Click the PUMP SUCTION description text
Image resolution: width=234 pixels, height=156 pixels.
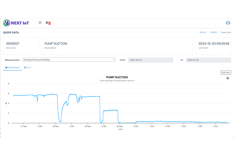[x=56, y=43]
